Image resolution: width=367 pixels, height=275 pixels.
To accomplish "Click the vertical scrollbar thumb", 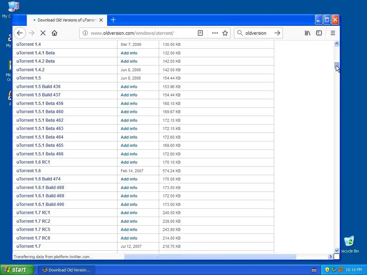I will [x=337, y=66].
